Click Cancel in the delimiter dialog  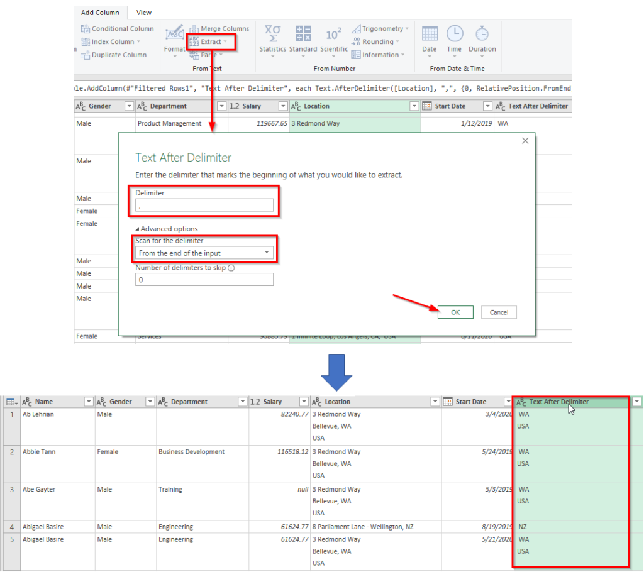point(499,312)
